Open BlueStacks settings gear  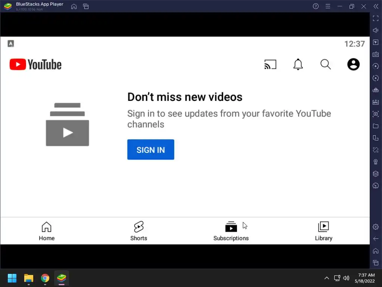(376, 227)
